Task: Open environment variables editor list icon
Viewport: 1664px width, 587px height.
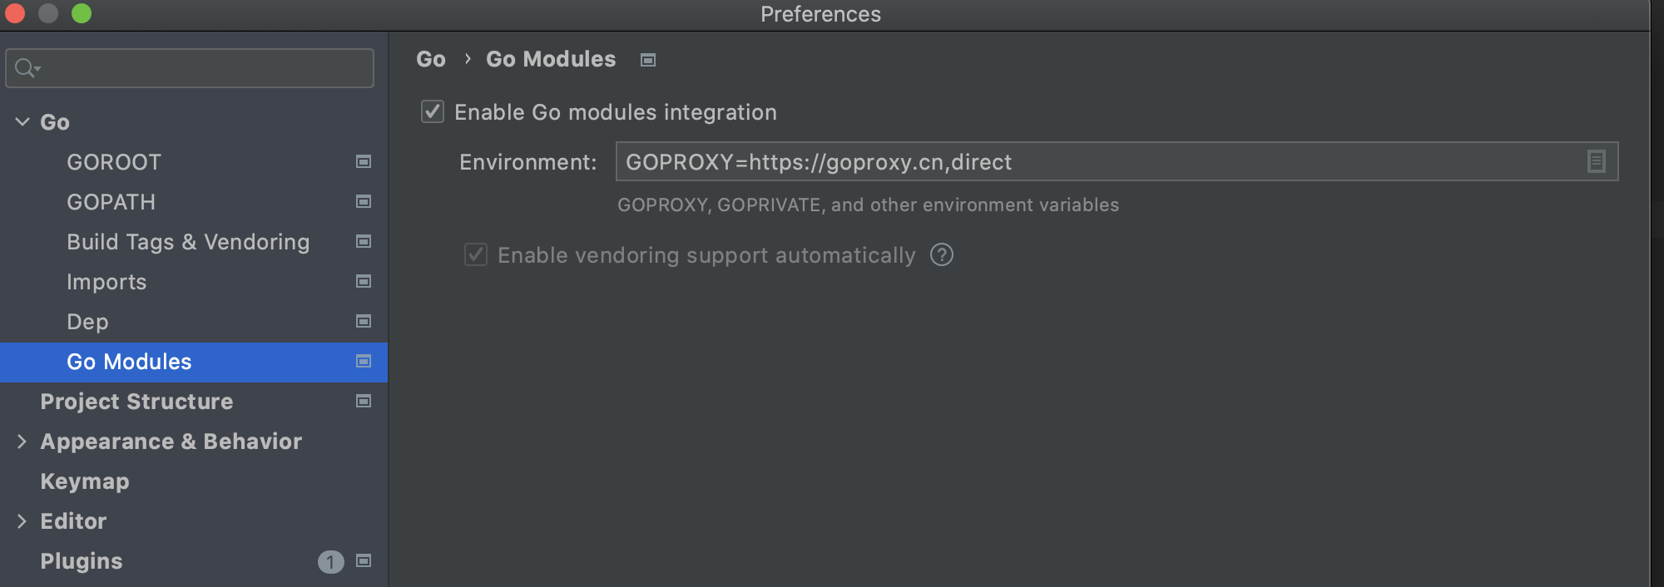Action: click(x=1596, y=161)
